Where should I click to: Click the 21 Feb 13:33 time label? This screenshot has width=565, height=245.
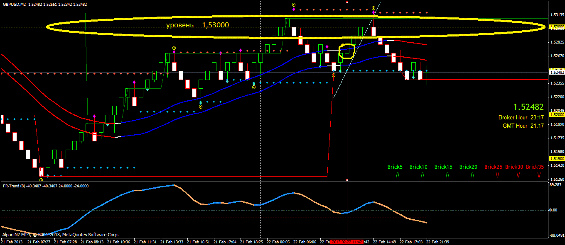tap(172, 242)
